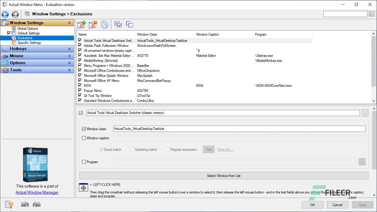Duplicate the selected exclusion item

tap(105, 24)
